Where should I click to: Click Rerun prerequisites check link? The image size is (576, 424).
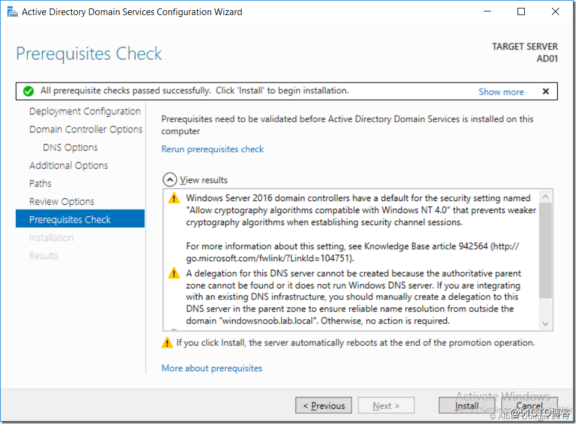click(212, 149)
